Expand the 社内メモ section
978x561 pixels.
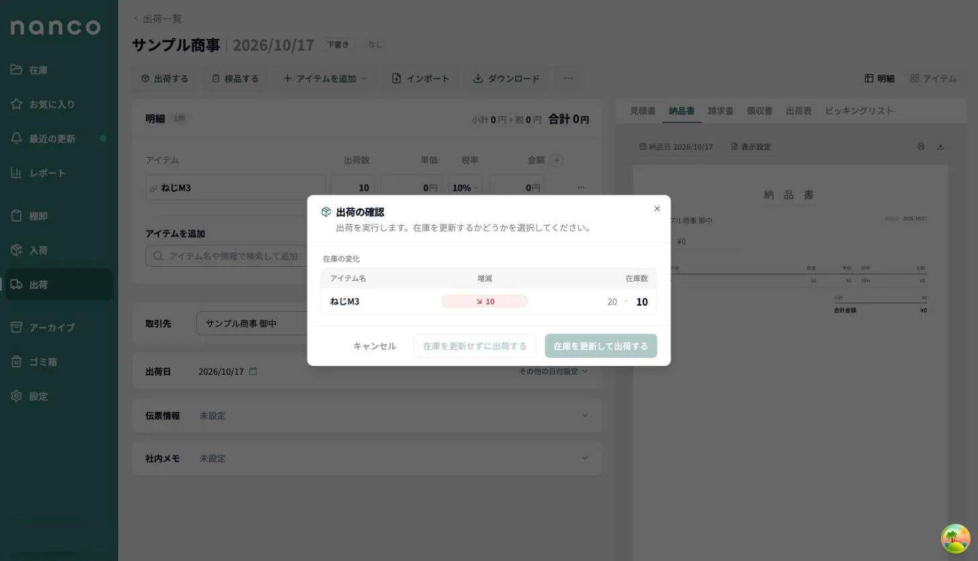coord(367,458)
